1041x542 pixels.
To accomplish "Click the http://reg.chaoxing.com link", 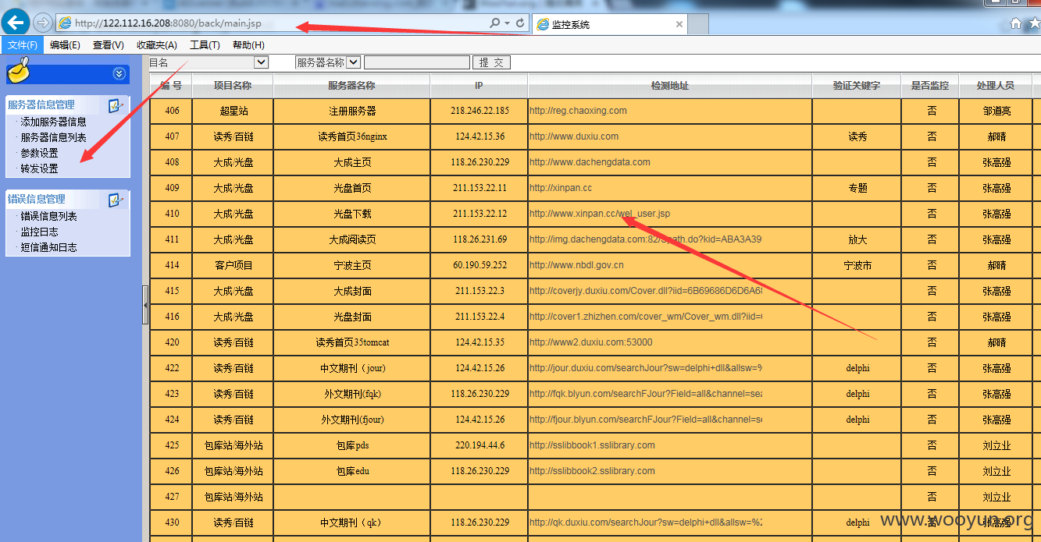I will tap(578, 111).
